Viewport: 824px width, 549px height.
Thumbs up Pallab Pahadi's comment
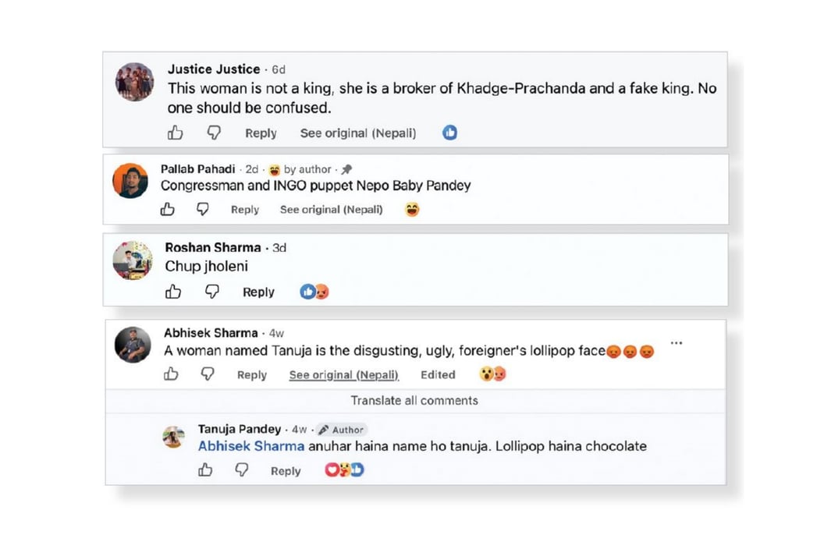tap(168, 209)
